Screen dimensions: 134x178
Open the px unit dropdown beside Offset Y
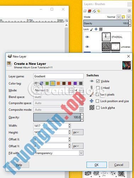pos(78,146)
